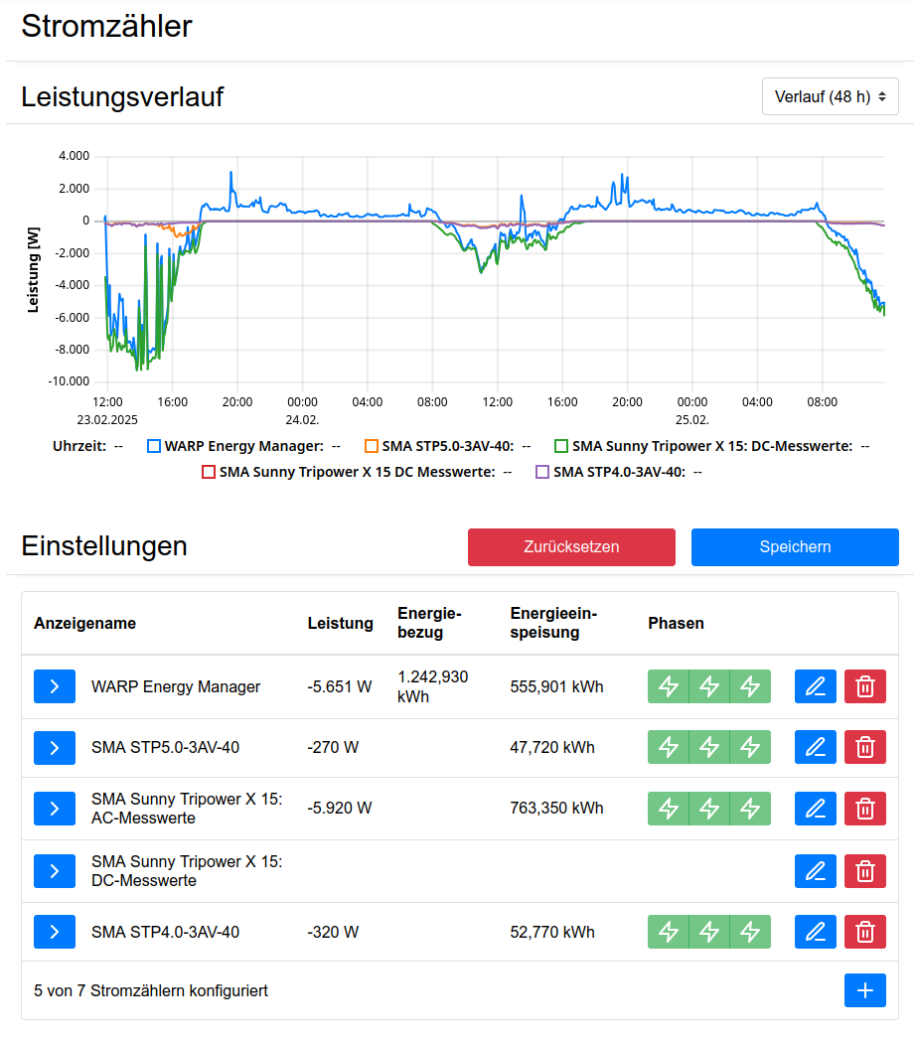Toggle SMA STP4.0-3AV-40 legend series
Screen dimensions: 916x1045
[542, 472]
